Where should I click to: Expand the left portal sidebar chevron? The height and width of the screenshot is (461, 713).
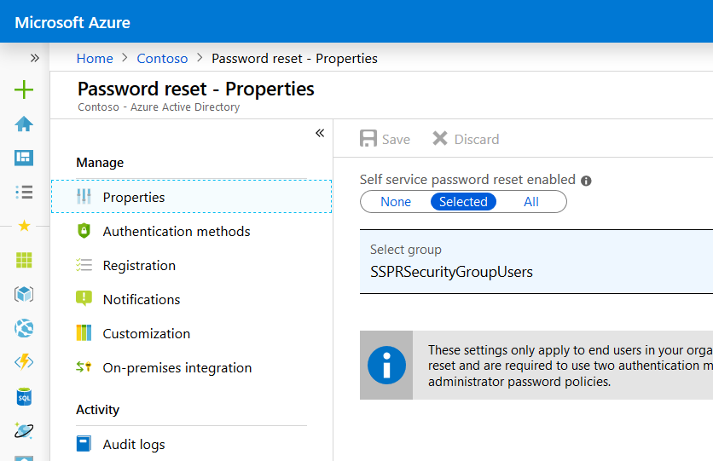click(35, 58)
